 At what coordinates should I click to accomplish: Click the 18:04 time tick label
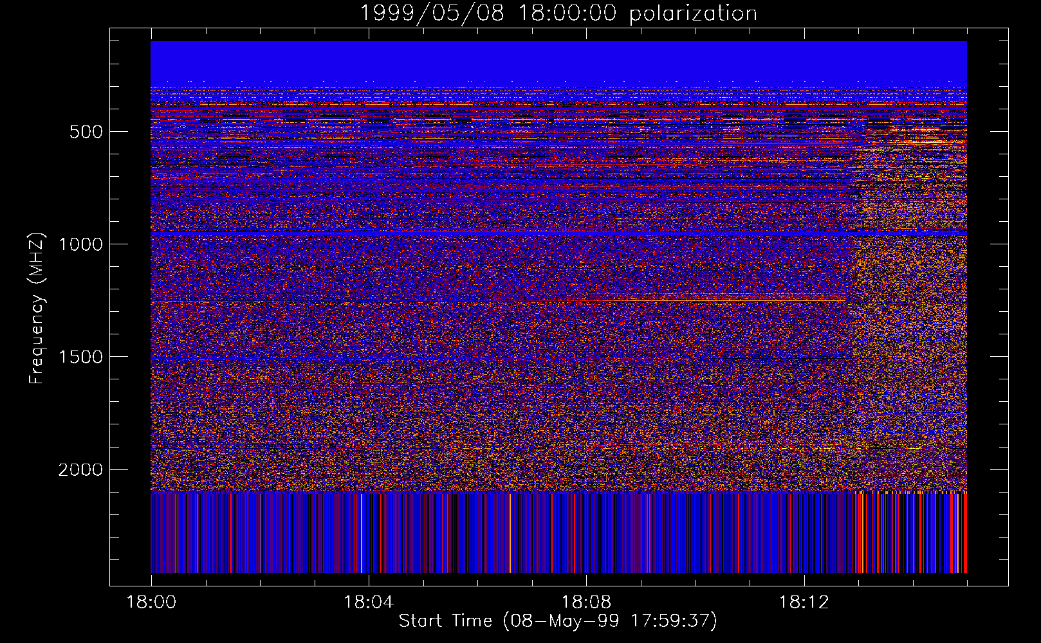tap(369, 602)
